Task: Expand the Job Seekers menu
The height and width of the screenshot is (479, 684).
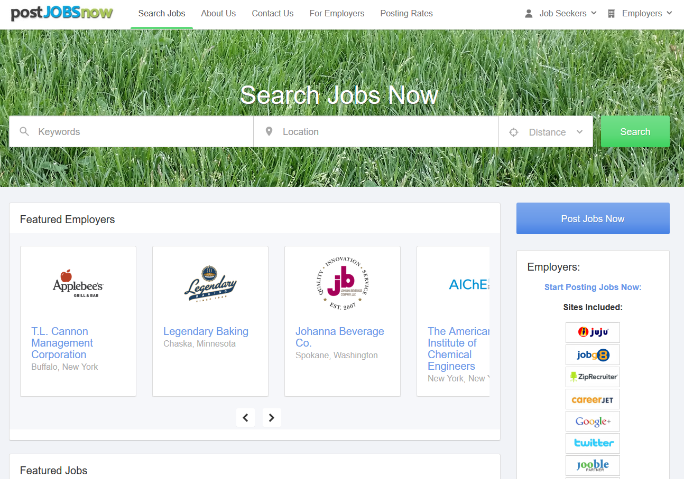Action: (560, 13)
